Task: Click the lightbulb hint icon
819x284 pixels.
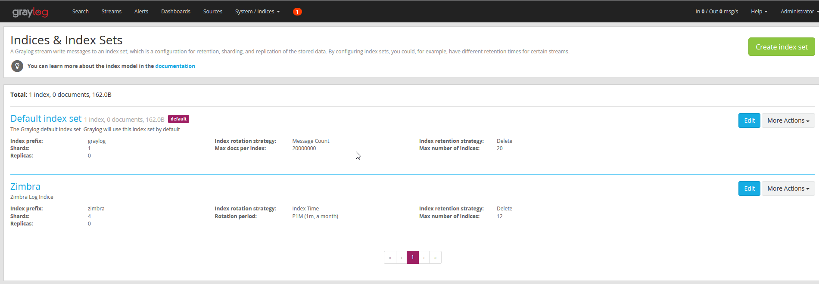Action: pyautogui.click(x=17, y=66)
